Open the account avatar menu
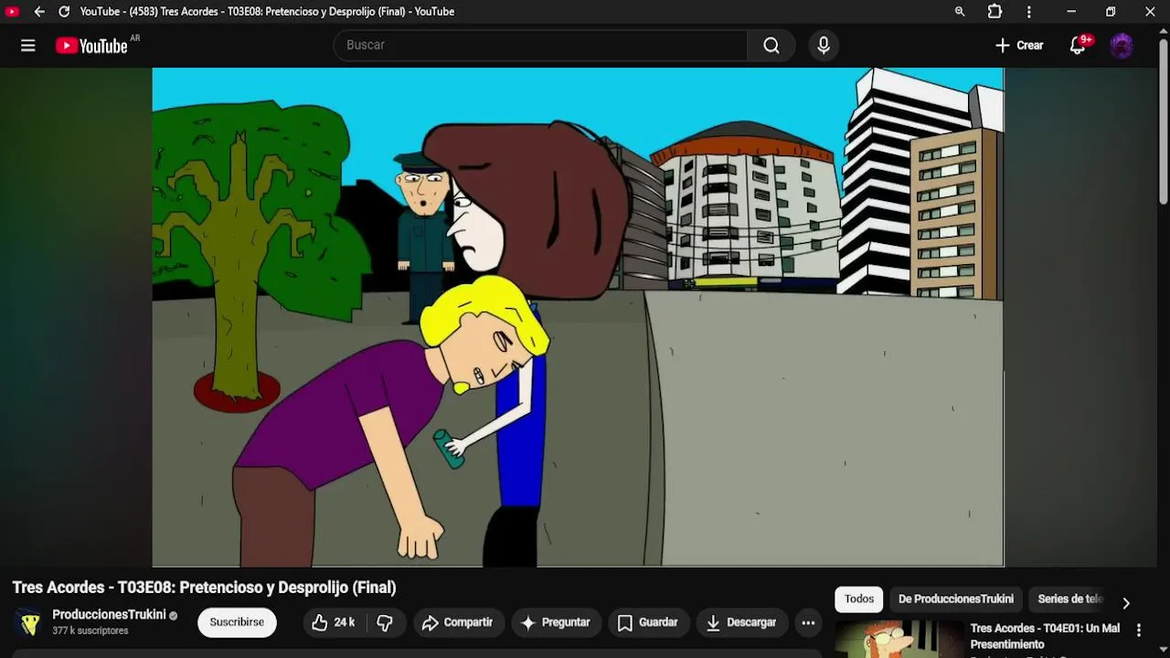 coord(1122,46)
